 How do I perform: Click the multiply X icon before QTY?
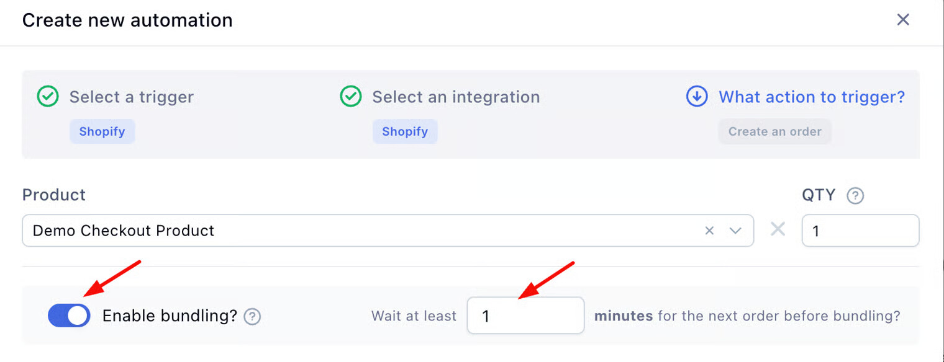778,230
